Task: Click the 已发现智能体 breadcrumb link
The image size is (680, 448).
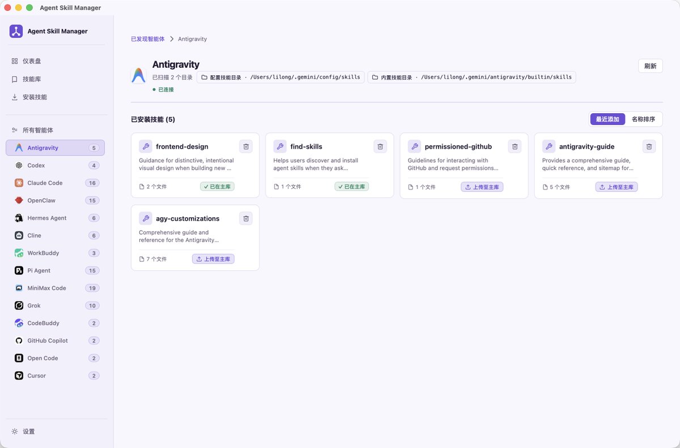Action: 148,39
